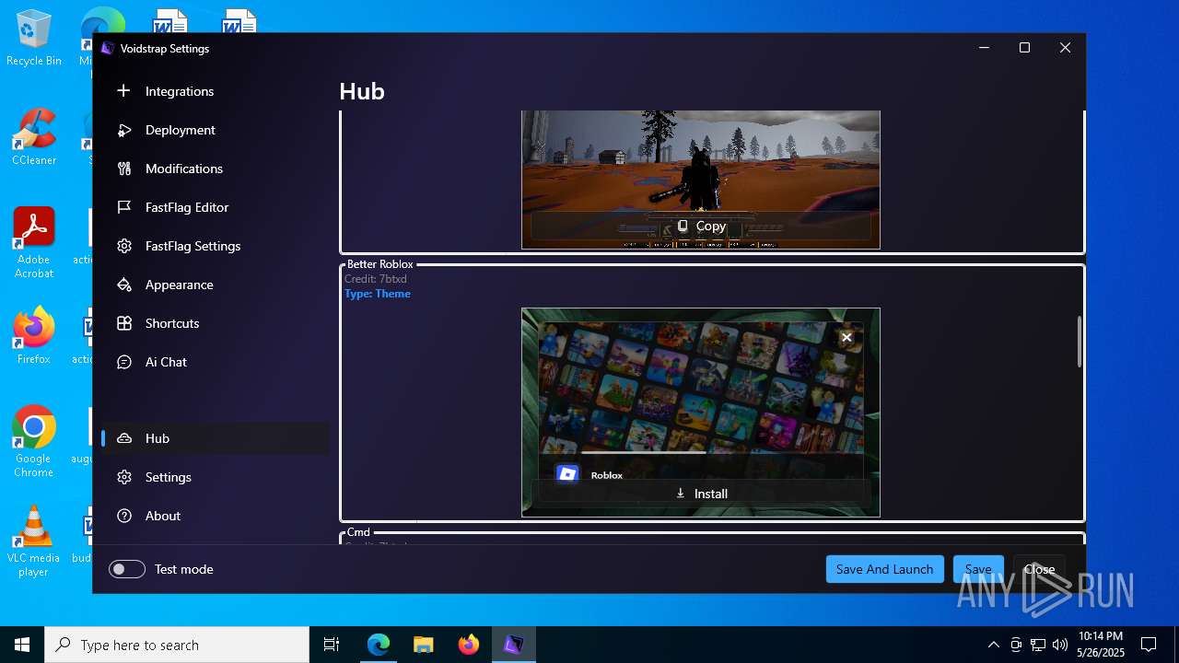The image size is (1179, 663).
Task: Click the Hub cloud icon
Action: pos(124,438)
